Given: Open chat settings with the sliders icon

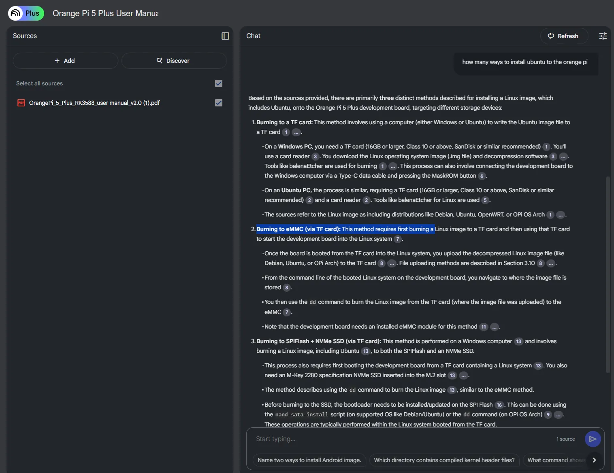Looking at the screenshot, I should coord(603,36).
